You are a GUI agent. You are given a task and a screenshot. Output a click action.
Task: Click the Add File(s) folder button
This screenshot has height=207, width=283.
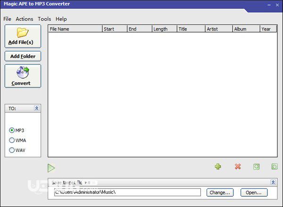(23, 36)
